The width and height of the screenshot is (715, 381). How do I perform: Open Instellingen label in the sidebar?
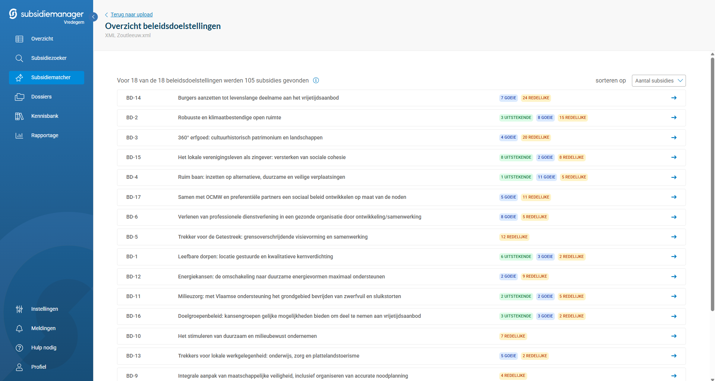coord(45,309)
